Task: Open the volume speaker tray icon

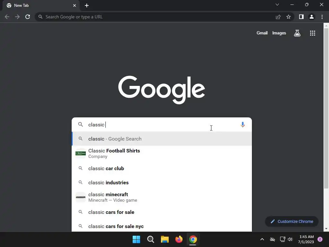Action: [x=290, y=239]
